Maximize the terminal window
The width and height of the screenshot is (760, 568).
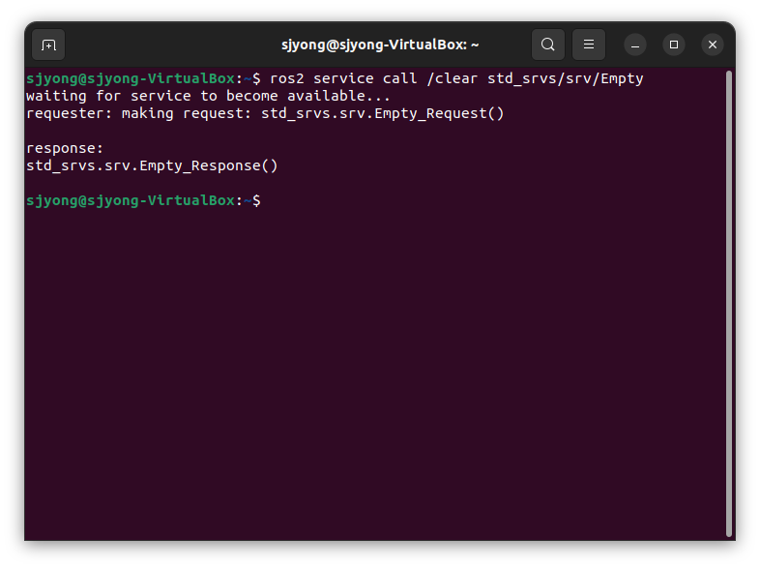point(674,45)
